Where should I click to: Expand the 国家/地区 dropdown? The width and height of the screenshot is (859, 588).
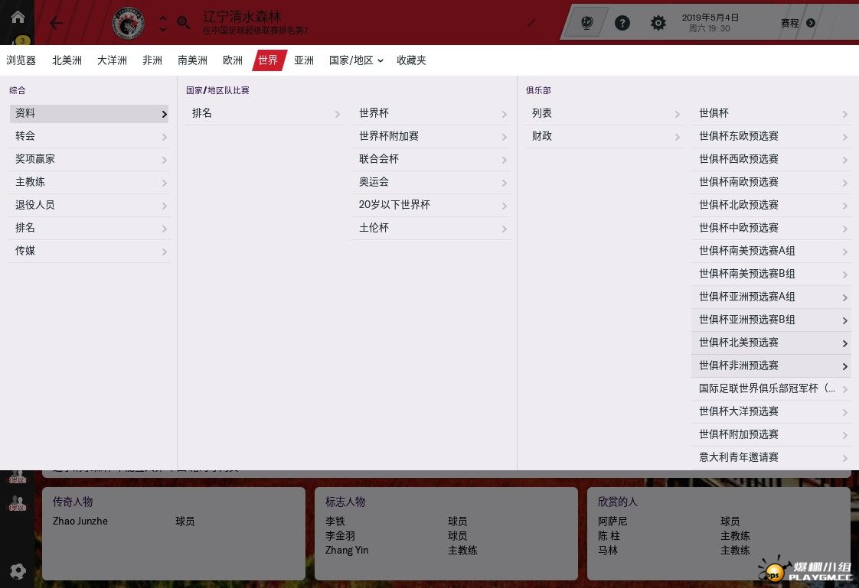tap(356, 60)
